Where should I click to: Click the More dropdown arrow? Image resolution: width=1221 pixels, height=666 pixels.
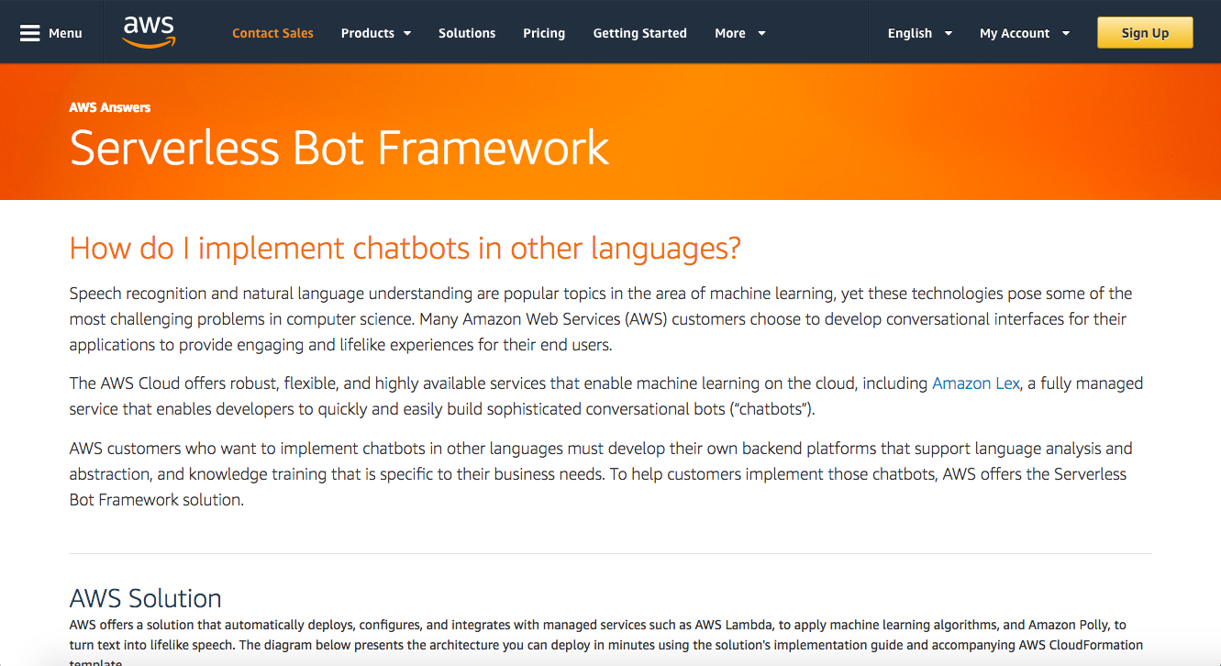tap(761, 33)
